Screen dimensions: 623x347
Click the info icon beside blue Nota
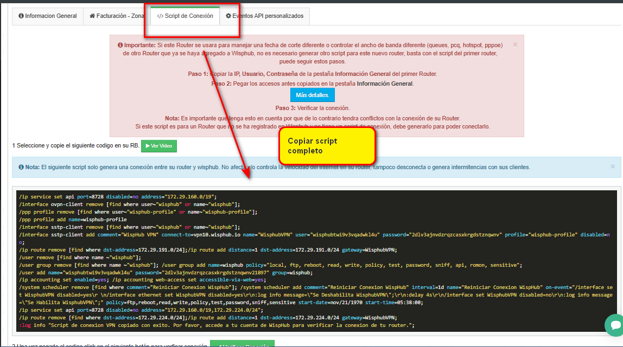(x=21, y=168)
